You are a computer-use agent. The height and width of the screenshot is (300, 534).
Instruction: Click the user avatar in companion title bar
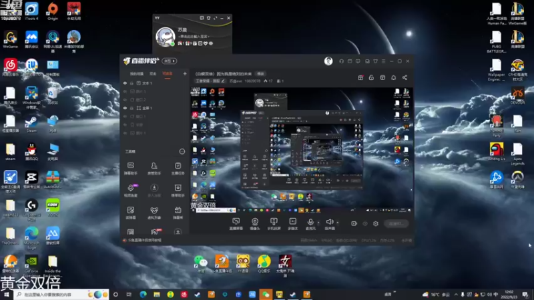pyautogui.click(x=328, y=61)
